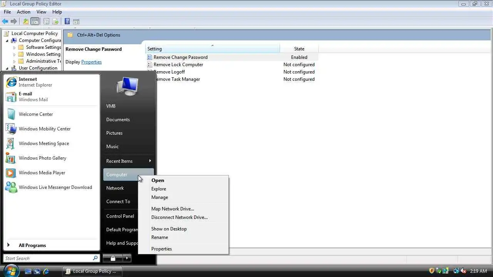Open the shutdown options arrow menu

click(127, 258)
